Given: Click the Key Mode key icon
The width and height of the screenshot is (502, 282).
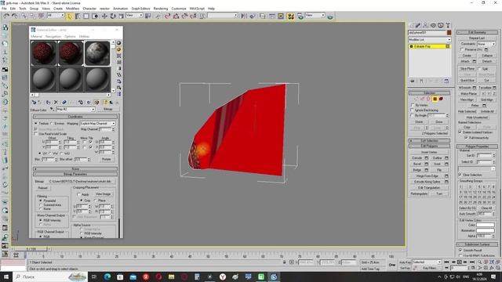Looking at the screenshot, I should 392,265.
